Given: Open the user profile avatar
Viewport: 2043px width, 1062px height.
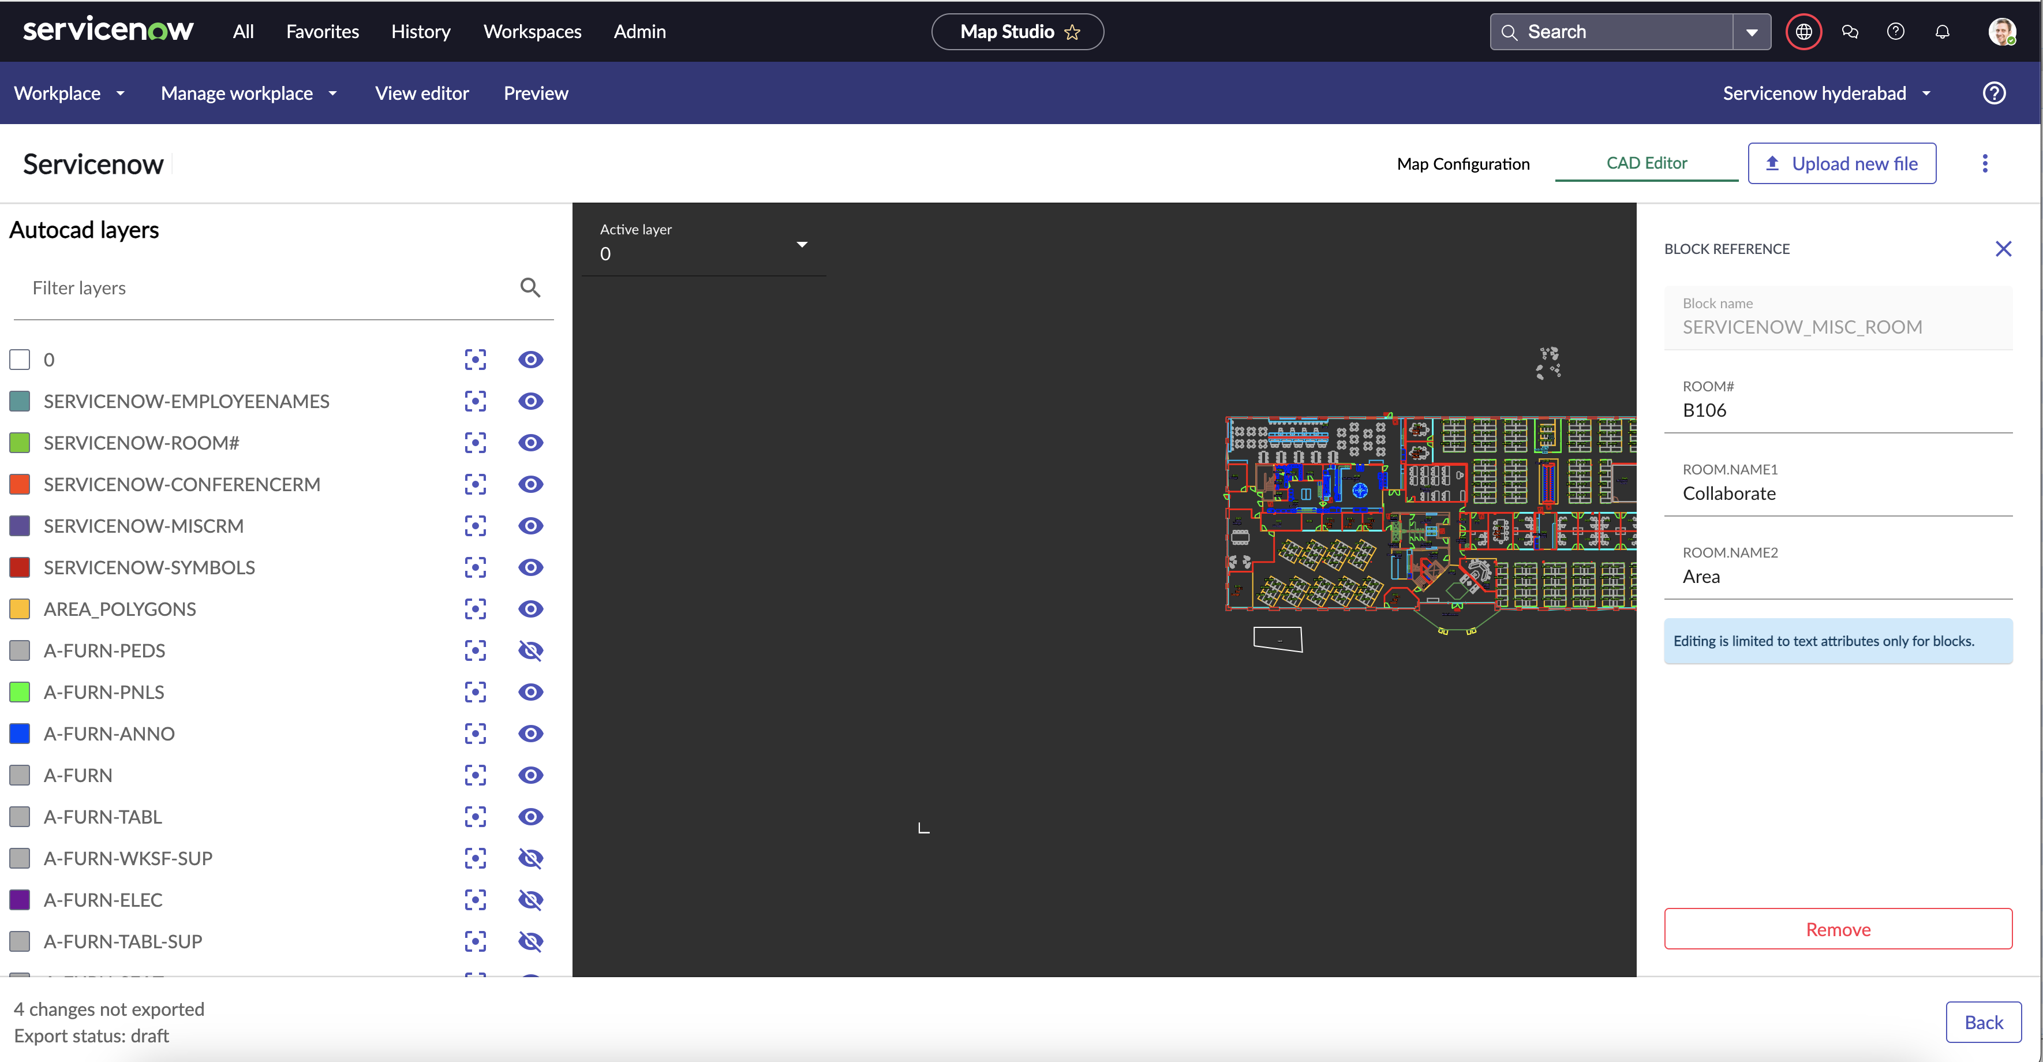Looking at the screenshot, I should tap(2002, 32).
